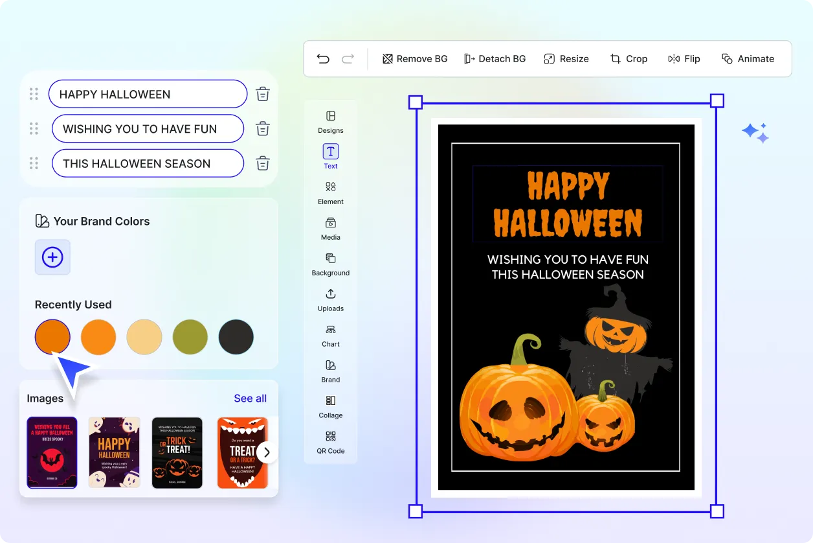Image resolution: width=813 pixels, height=543 pixels.
Task: Open See all images
Action: pos(250,398)
